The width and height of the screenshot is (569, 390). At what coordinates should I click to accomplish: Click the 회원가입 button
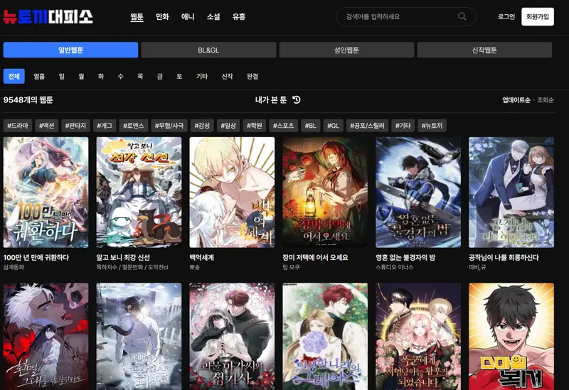click(x=538, y=16)
